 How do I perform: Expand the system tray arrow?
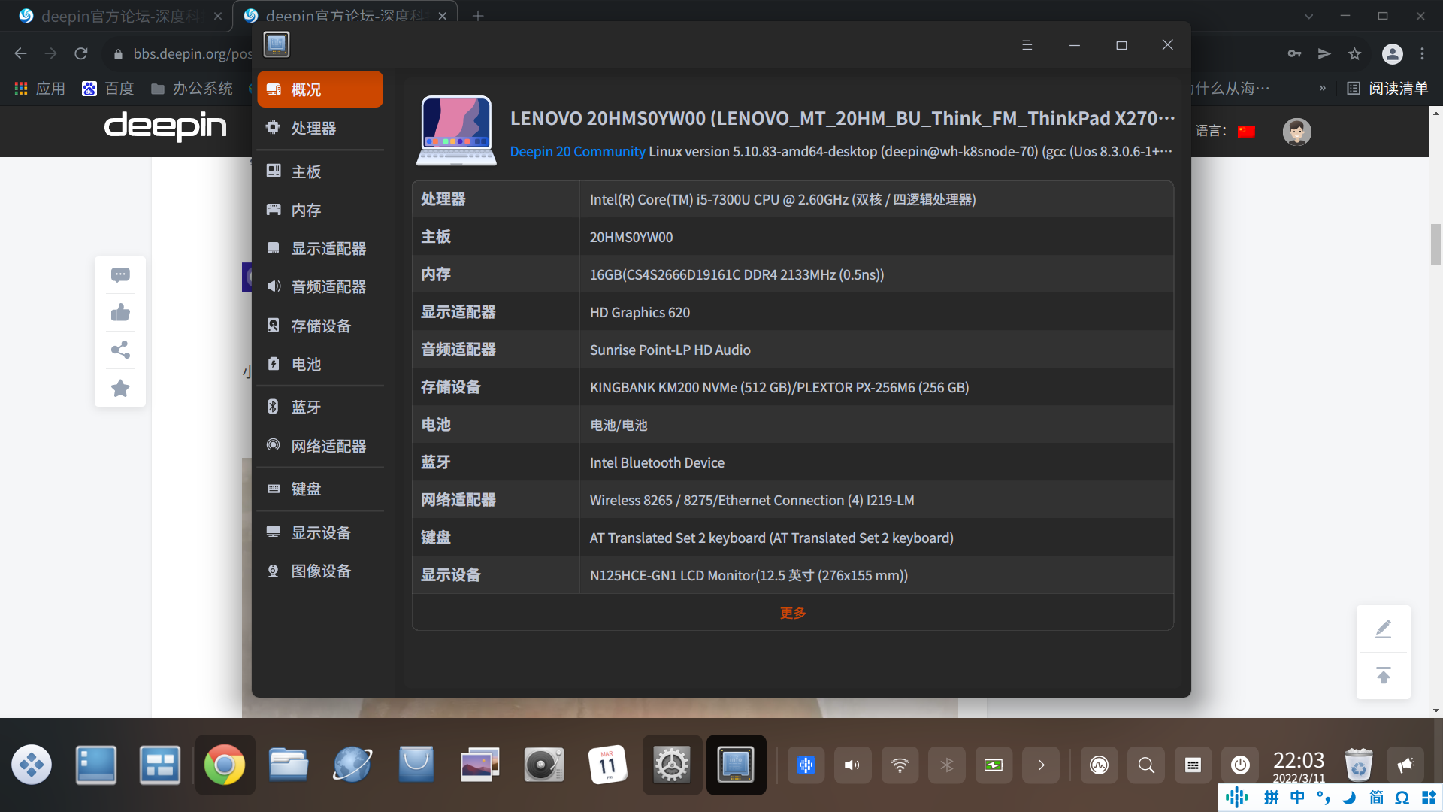point(1041,765)
